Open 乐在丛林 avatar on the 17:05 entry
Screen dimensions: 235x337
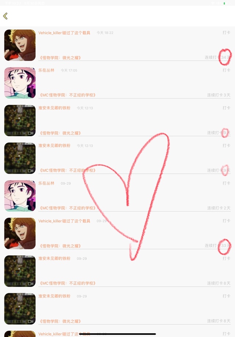[x=20, y=83]
